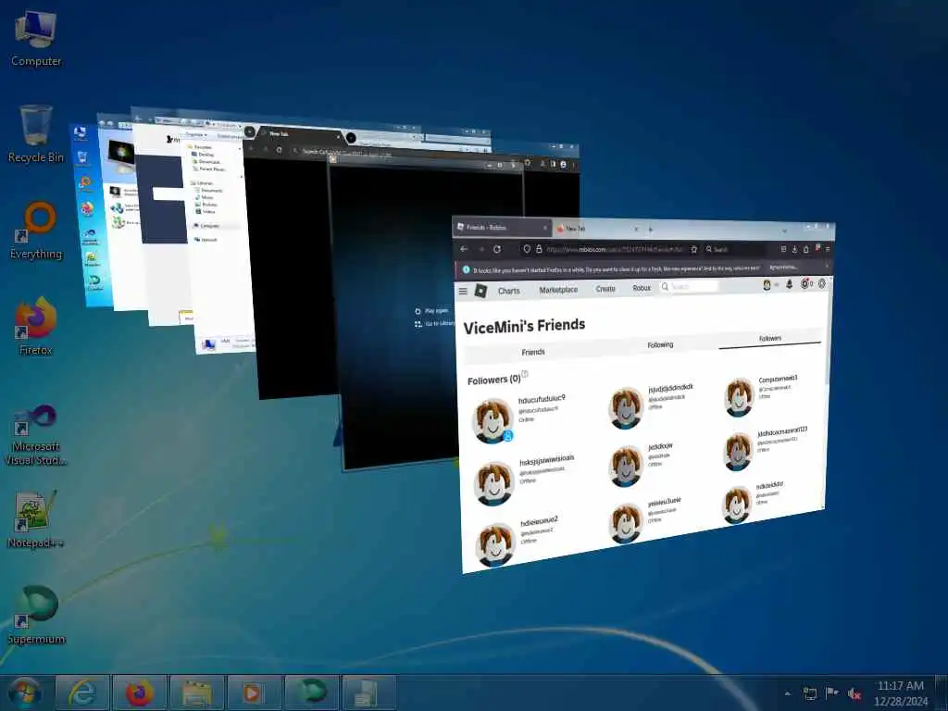Launch the Supermium desktop shortcut
948x711 pixels.
coord(36,616)
